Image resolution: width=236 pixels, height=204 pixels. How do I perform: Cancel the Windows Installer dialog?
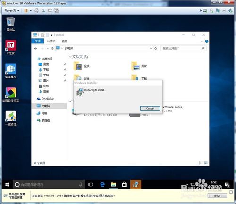(x=150, y=108)
